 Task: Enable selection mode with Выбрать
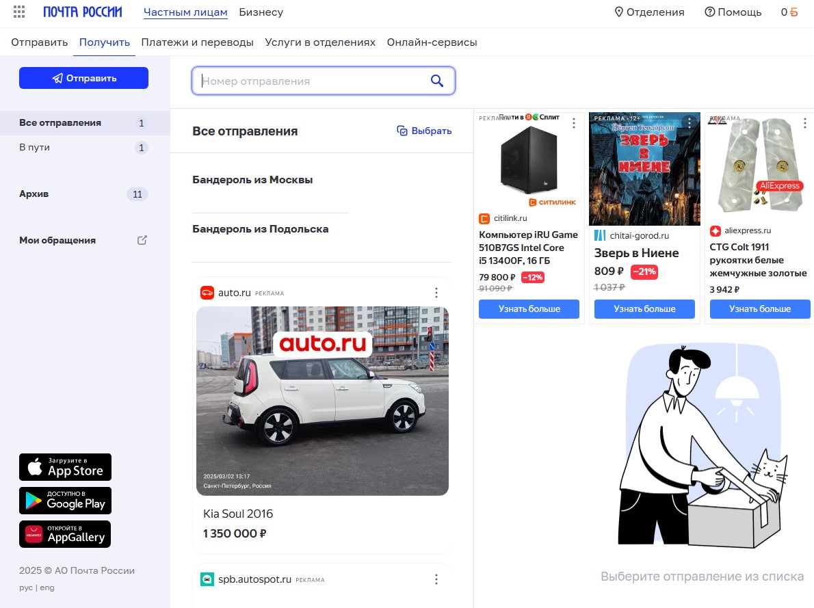point(424,131)
